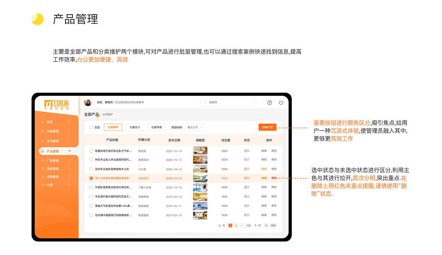The width and height of the screenshot is (442, 255).
Task: Click the 视频管理 sidebar icon
Action: pyautogui.click(x=42, y=176)
